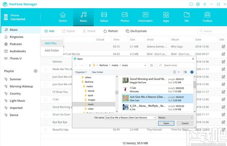Tick the Stitches checkbox
This screenshot has width=227, height=146.
pos(46,62)
